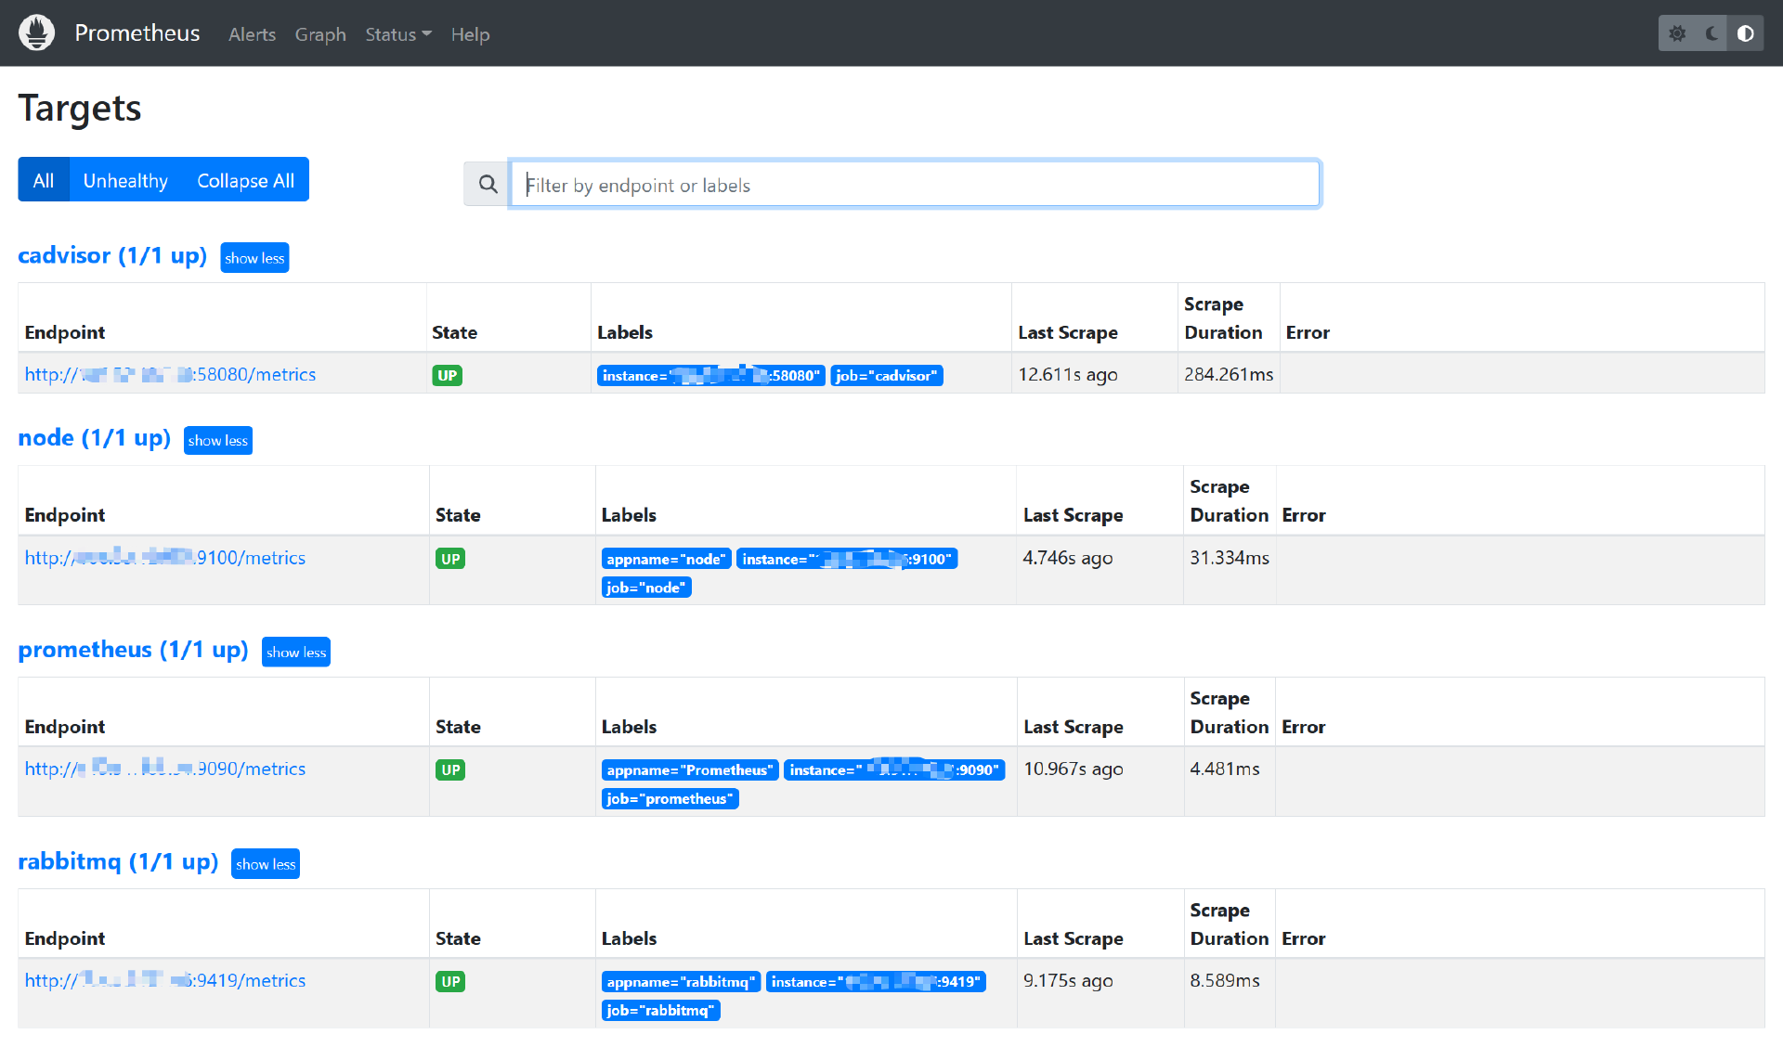
Task: Click the Prometheus flame logo icon
Action: pos(36,33)
